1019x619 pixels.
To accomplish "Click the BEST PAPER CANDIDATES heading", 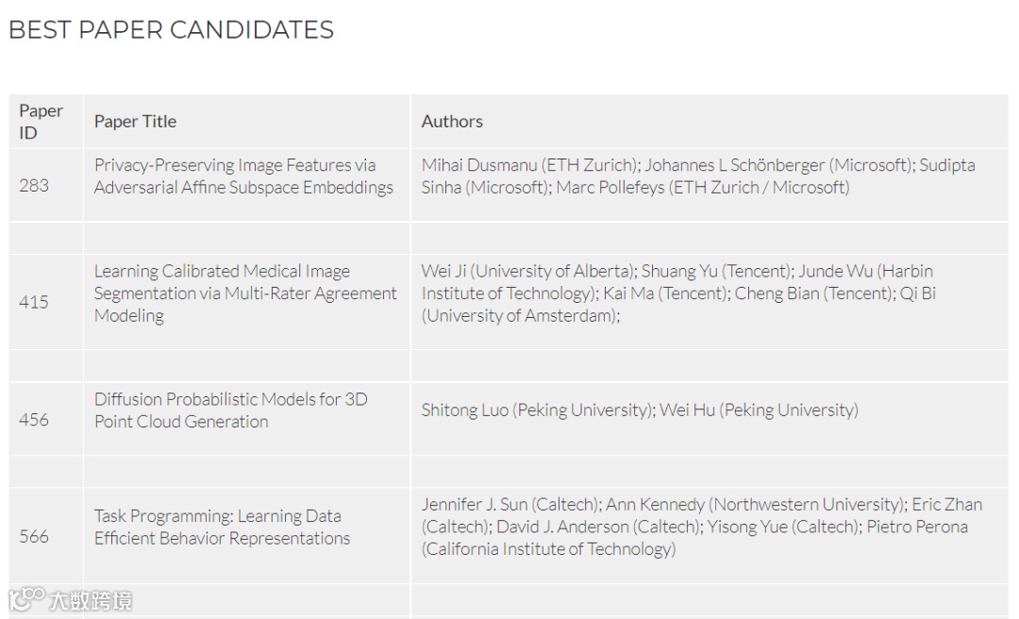I will coord(171,30).
